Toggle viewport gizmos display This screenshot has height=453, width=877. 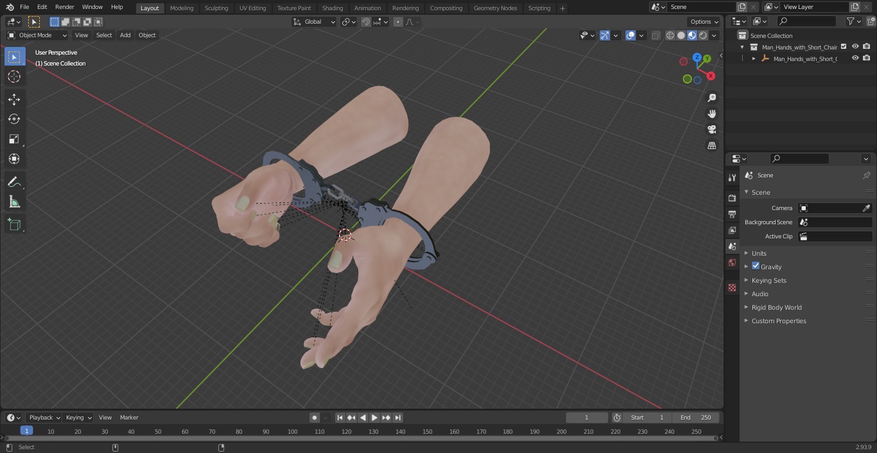point(605,35)
